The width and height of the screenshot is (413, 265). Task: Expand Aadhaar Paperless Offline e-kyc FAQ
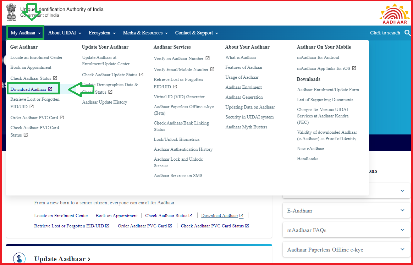[x=346, y=250]
